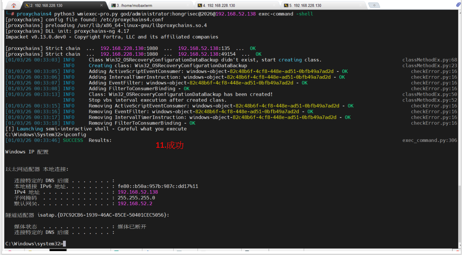The width and height of the screenshot is (462, 255).
Task: Click the paperclip attach icon
Action: pyautogui.click(x=458, y=5)
